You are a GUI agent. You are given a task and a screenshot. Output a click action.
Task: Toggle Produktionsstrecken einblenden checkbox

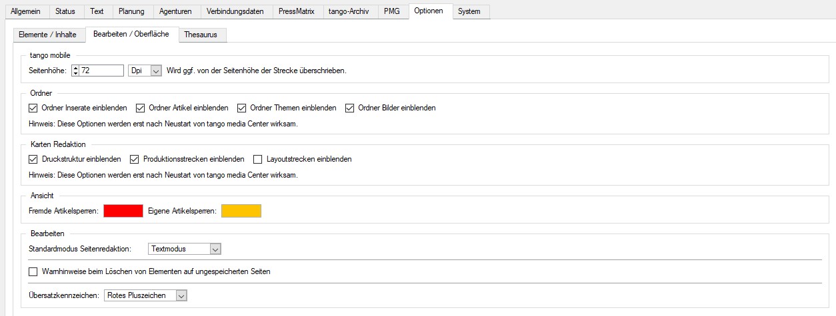coord(135,159)
